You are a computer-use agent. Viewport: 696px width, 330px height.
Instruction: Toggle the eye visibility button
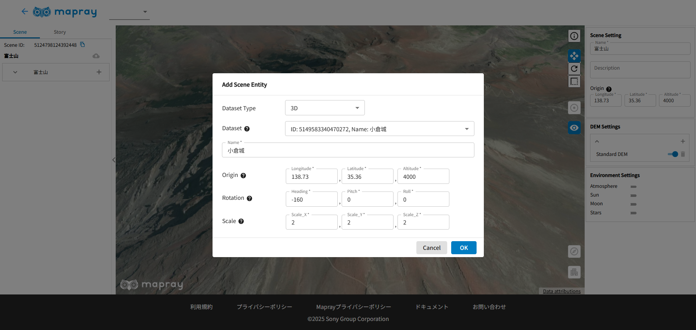tap(574, 128)
